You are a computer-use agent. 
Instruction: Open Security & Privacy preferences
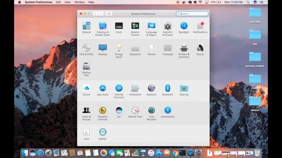pyautogui.click(x=167, y=29)
